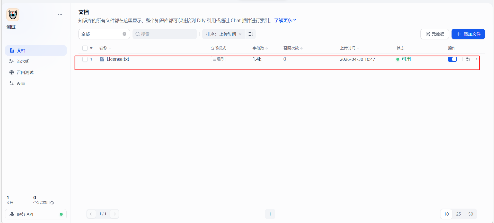Tick the checkbox for License.txt row
This screenshot has height=223, width=494.
click(85, 59)
